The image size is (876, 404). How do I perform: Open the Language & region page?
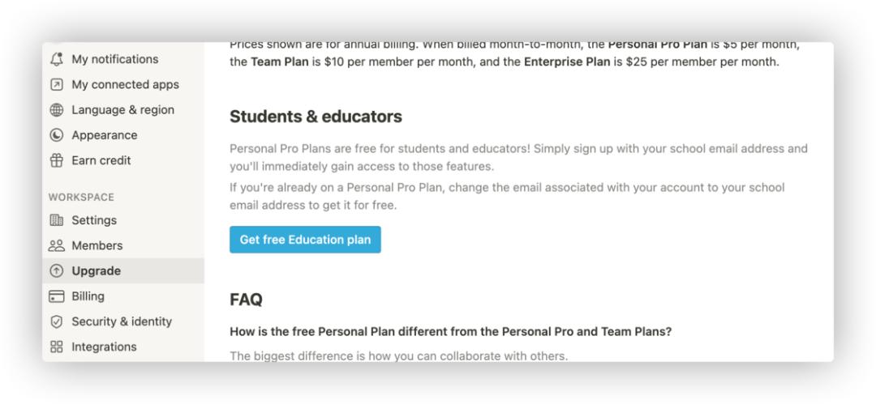[x=123, y=110]
